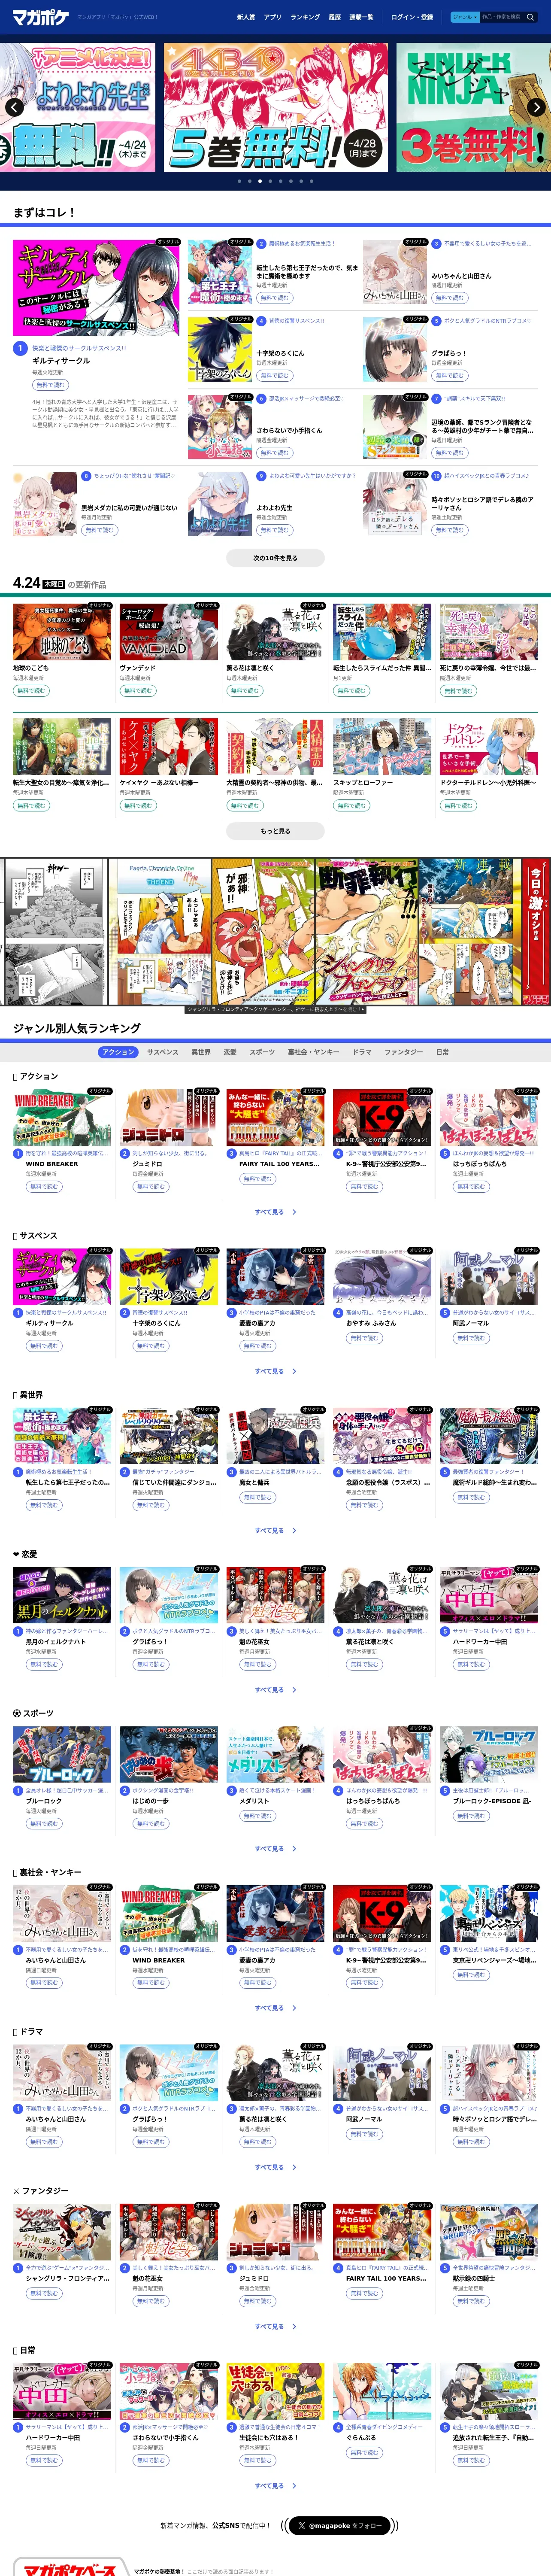The width and height of the screenshot is (551, 2576).
Task: Open 連載一覧 in the top navigation
Action: point(361,17)
